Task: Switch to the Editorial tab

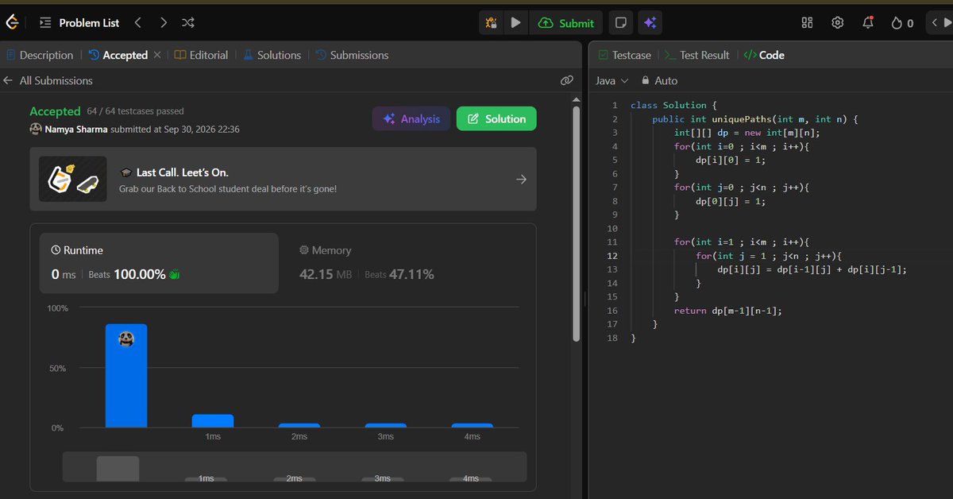Action: (202, 55)
